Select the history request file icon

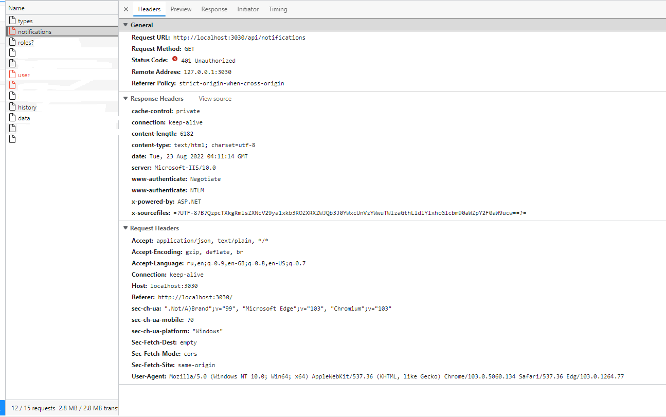coord(13,107)
